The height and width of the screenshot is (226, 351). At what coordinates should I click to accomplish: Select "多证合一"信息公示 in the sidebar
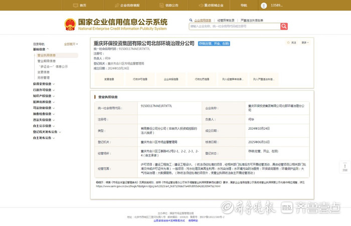(53, 67)
